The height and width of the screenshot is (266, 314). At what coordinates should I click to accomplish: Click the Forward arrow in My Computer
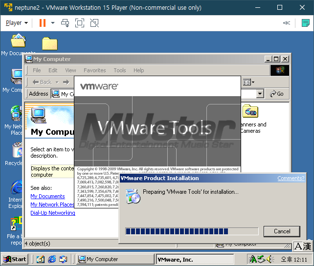[x=66, y=82]
